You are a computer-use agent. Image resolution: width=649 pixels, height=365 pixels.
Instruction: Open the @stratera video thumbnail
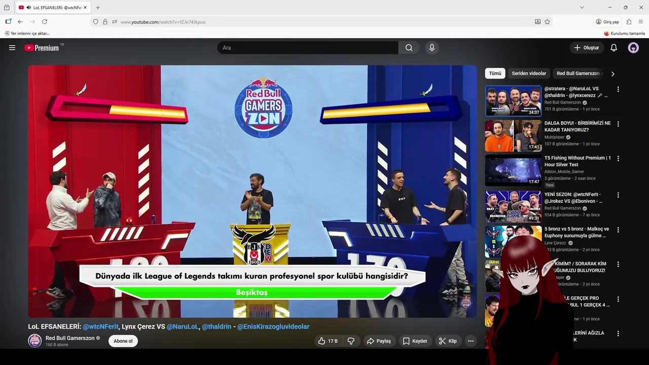coord(513,101)
